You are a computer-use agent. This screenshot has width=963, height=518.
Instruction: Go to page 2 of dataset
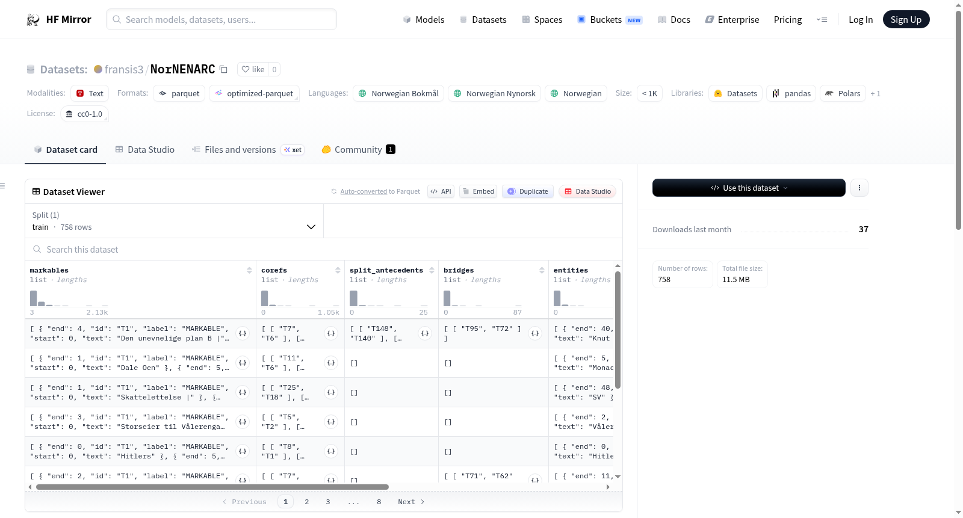[307, 502]
